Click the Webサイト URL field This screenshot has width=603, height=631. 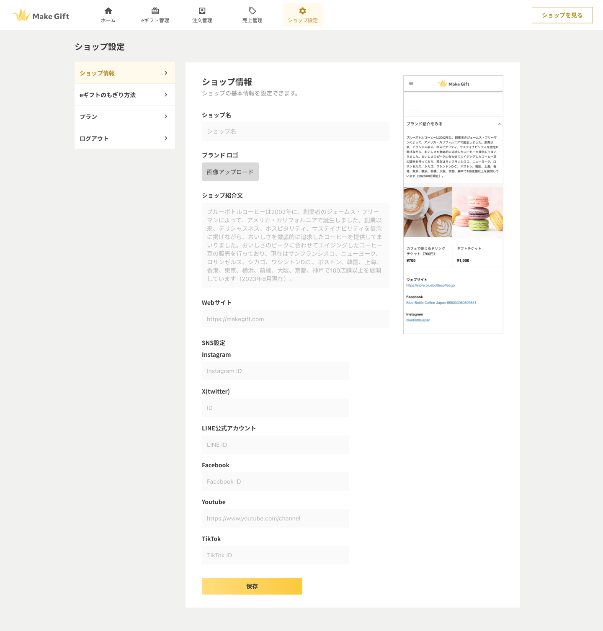click(295, 319)
